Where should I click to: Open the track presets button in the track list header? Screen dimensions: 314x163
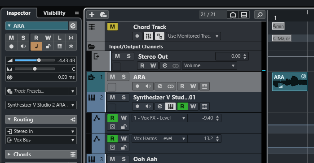(x=103, y=15)
